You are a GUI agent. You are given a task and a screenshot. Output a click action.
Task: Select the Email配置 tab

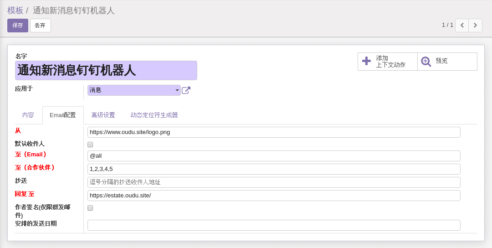63,115
